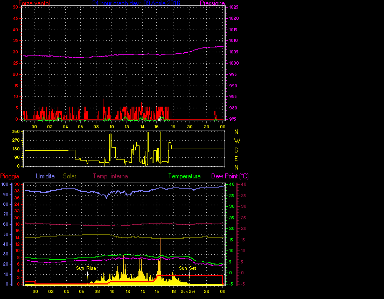The image size is (384, 299).
Task: Click the magenta 'Pressione' label
Action: click(x=212, y=3)
